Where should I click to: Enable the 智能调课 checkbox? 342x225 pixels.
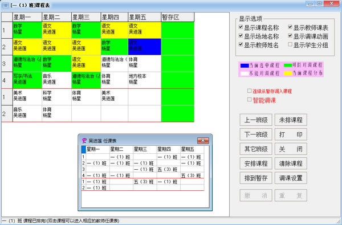coord(249,100)
